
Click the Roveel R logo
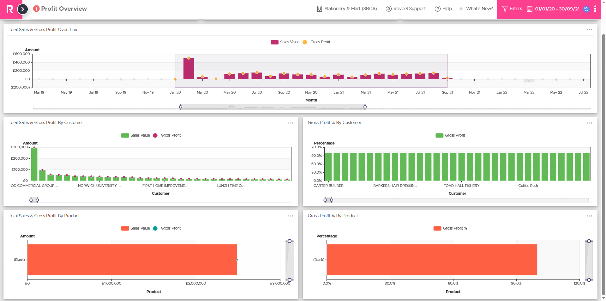[10, 9]
